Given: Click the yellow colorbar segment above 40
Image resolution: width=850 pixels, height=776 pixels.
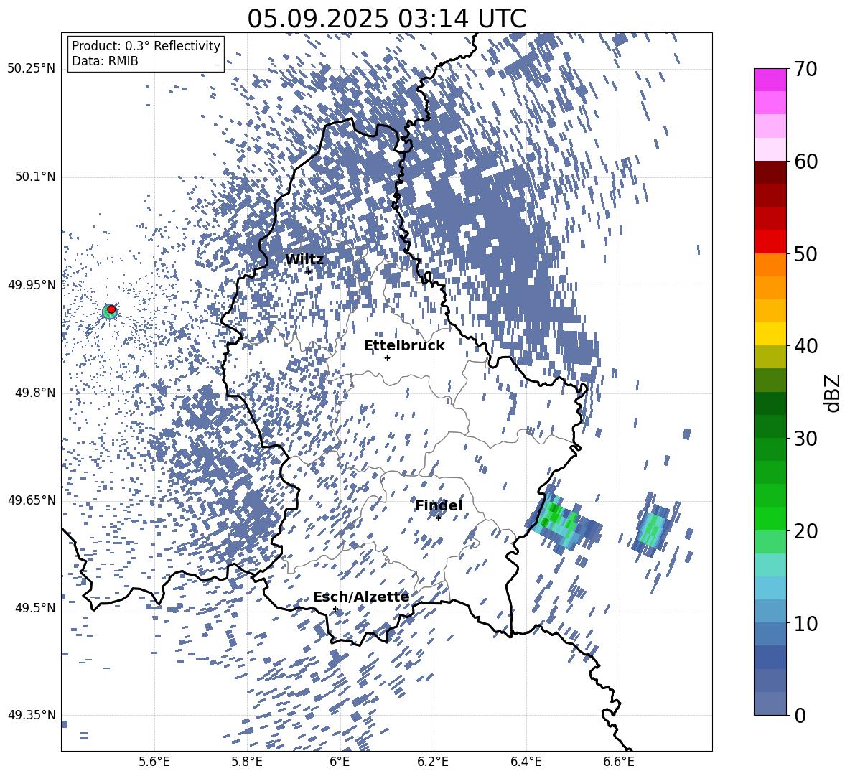Looking at the screenshot, I should click(x=770, y=334).
